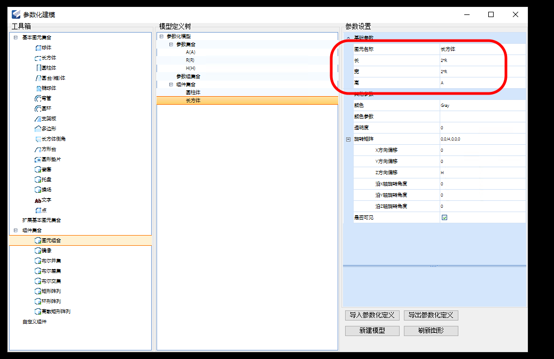554x359 pixels.
Task: Select the 环形阵列 circular array icon
Action: [38, 301]
